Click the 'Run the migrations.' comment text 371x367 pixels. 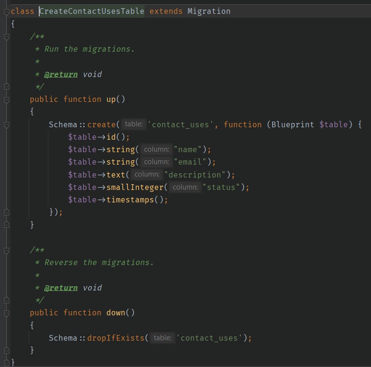coord(90,49)
